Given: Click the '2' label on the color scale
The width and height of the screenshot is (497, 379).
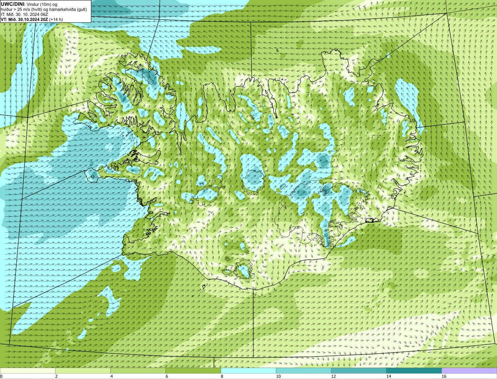Looking at the screenshot, I should (56, 376).
